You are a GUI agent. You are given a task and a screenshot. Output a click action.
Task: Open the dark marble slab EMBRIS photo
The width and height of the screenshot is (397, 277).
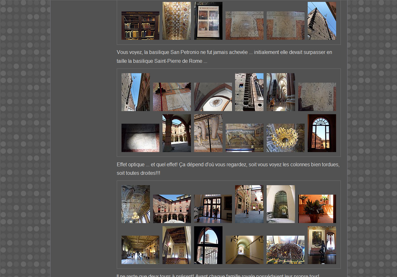140,138
